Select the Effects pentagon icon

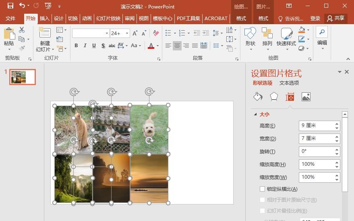click(x=274, y=97)
